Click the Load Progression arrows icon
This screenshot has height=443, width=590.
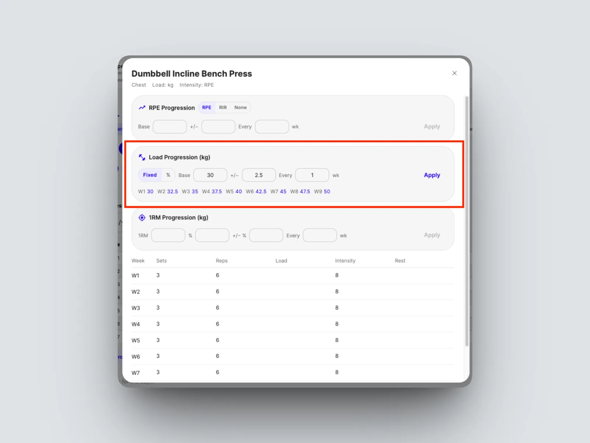click(x=142, y=157)
